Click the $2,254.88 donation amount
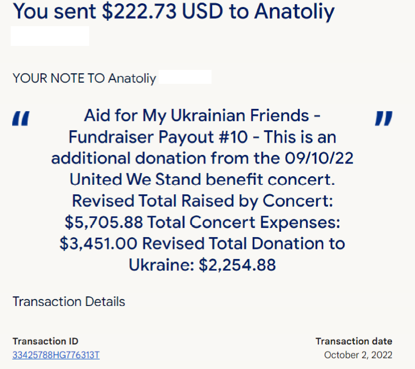The image size is (415, 369). click(237, 264)
